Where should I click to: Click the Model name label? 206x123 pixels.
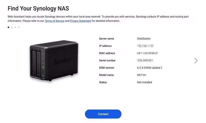pos(106,75)
